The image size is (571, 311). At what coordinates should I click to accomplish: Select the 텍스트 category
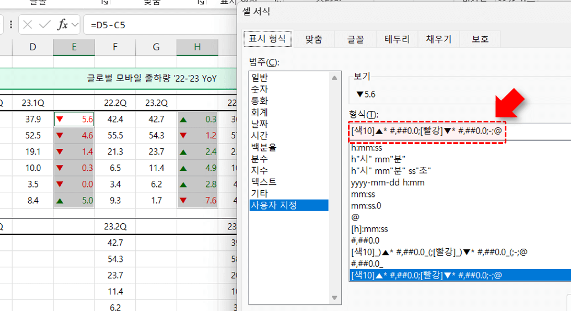[x=289, y=182]
